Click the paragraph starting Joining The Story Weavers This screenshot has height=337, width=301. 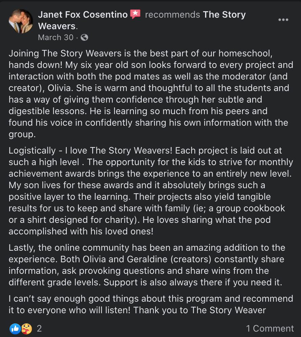click(x=151, y=94)
